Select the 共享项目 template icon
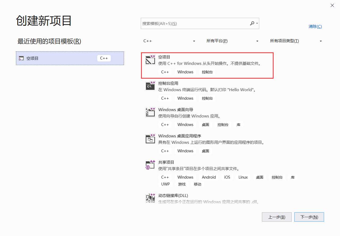This screenshot has height=236, width=340. coord(150,165)
